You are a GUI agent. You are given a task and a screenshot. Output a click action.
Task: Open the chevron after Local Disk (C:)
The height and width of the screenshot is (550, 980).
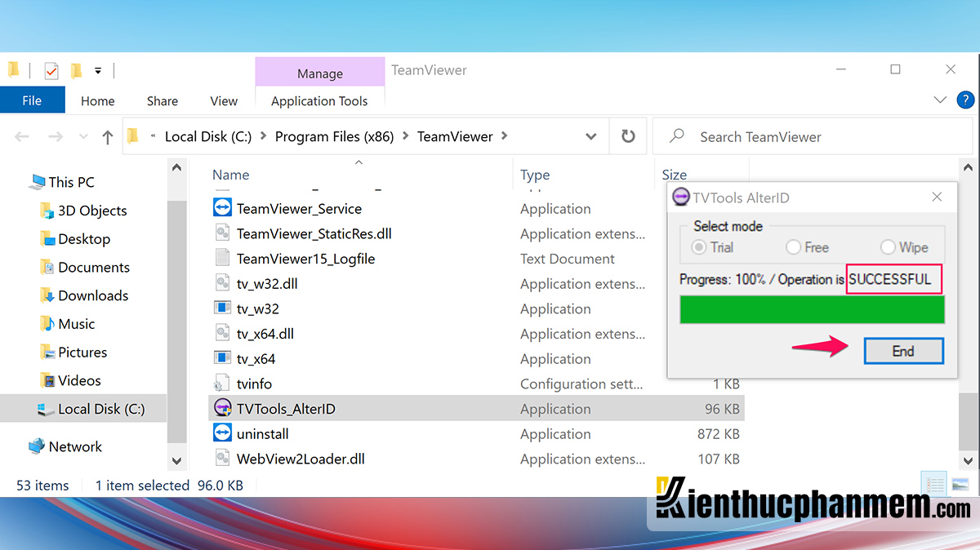click(x=263, y=136)
